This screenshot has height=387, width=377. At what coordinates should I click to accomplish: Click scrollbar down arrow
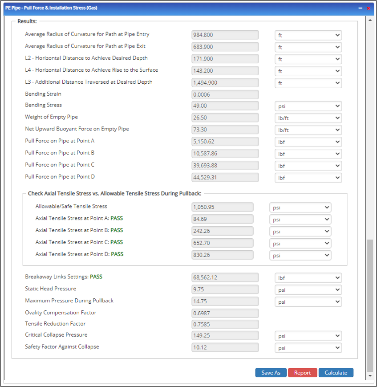click(370, 376)
